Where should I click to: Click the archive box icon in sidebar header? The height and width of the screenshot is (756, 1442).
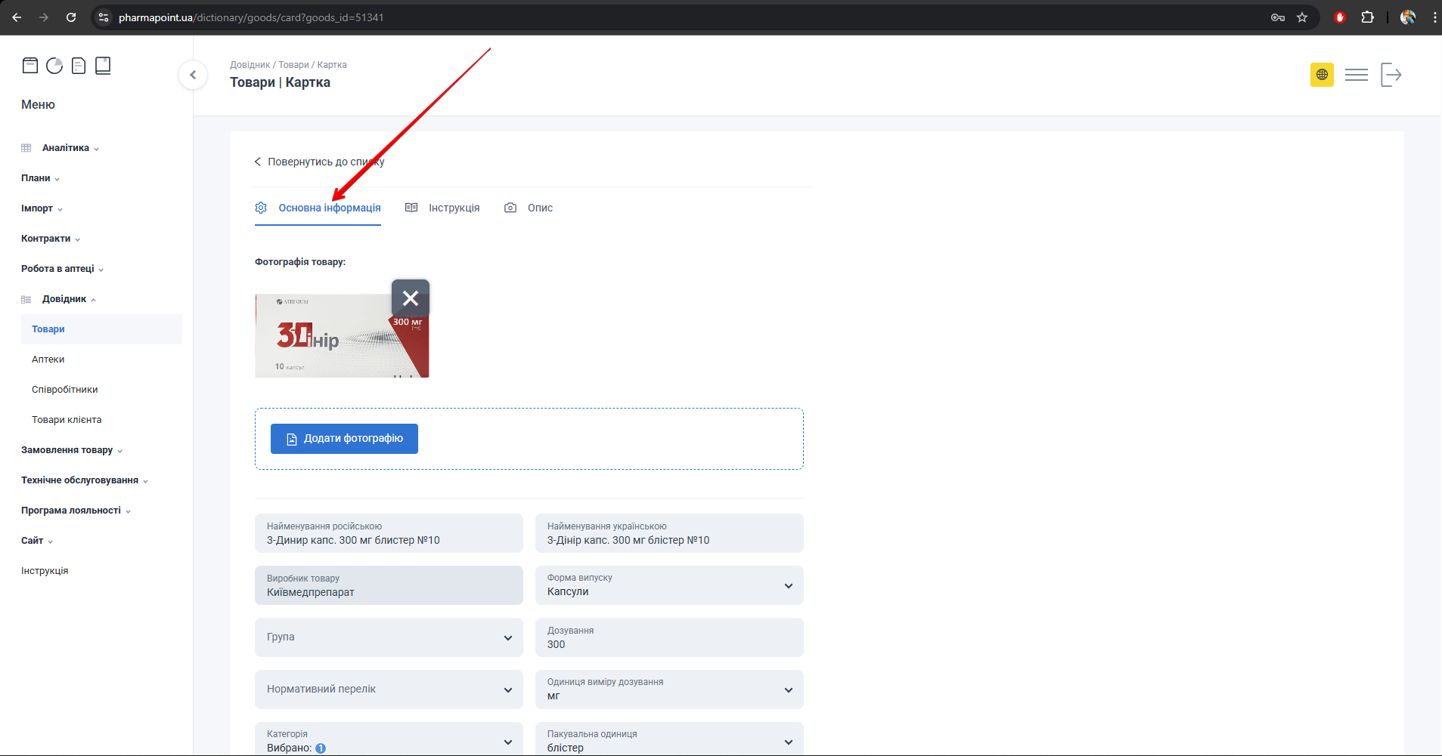[x=30, y=66]
